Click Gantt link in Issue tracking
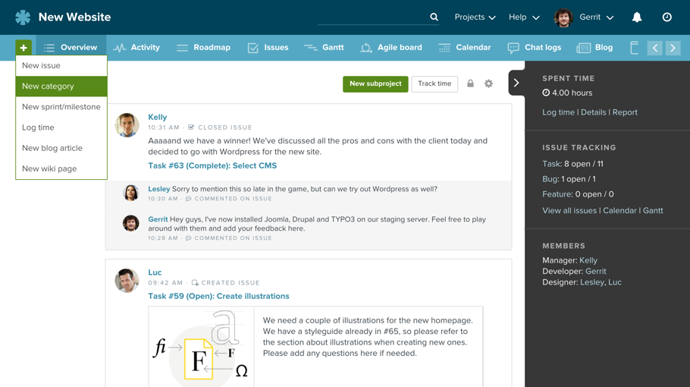The width and height of the screenshot is (690, 387). pos(653,210)
